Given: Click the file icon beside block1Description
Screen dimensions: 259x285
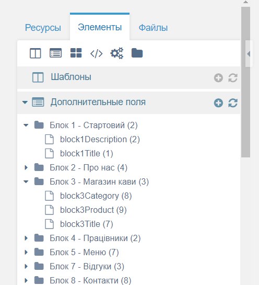Looking at the screenshot, I should 49,140.
